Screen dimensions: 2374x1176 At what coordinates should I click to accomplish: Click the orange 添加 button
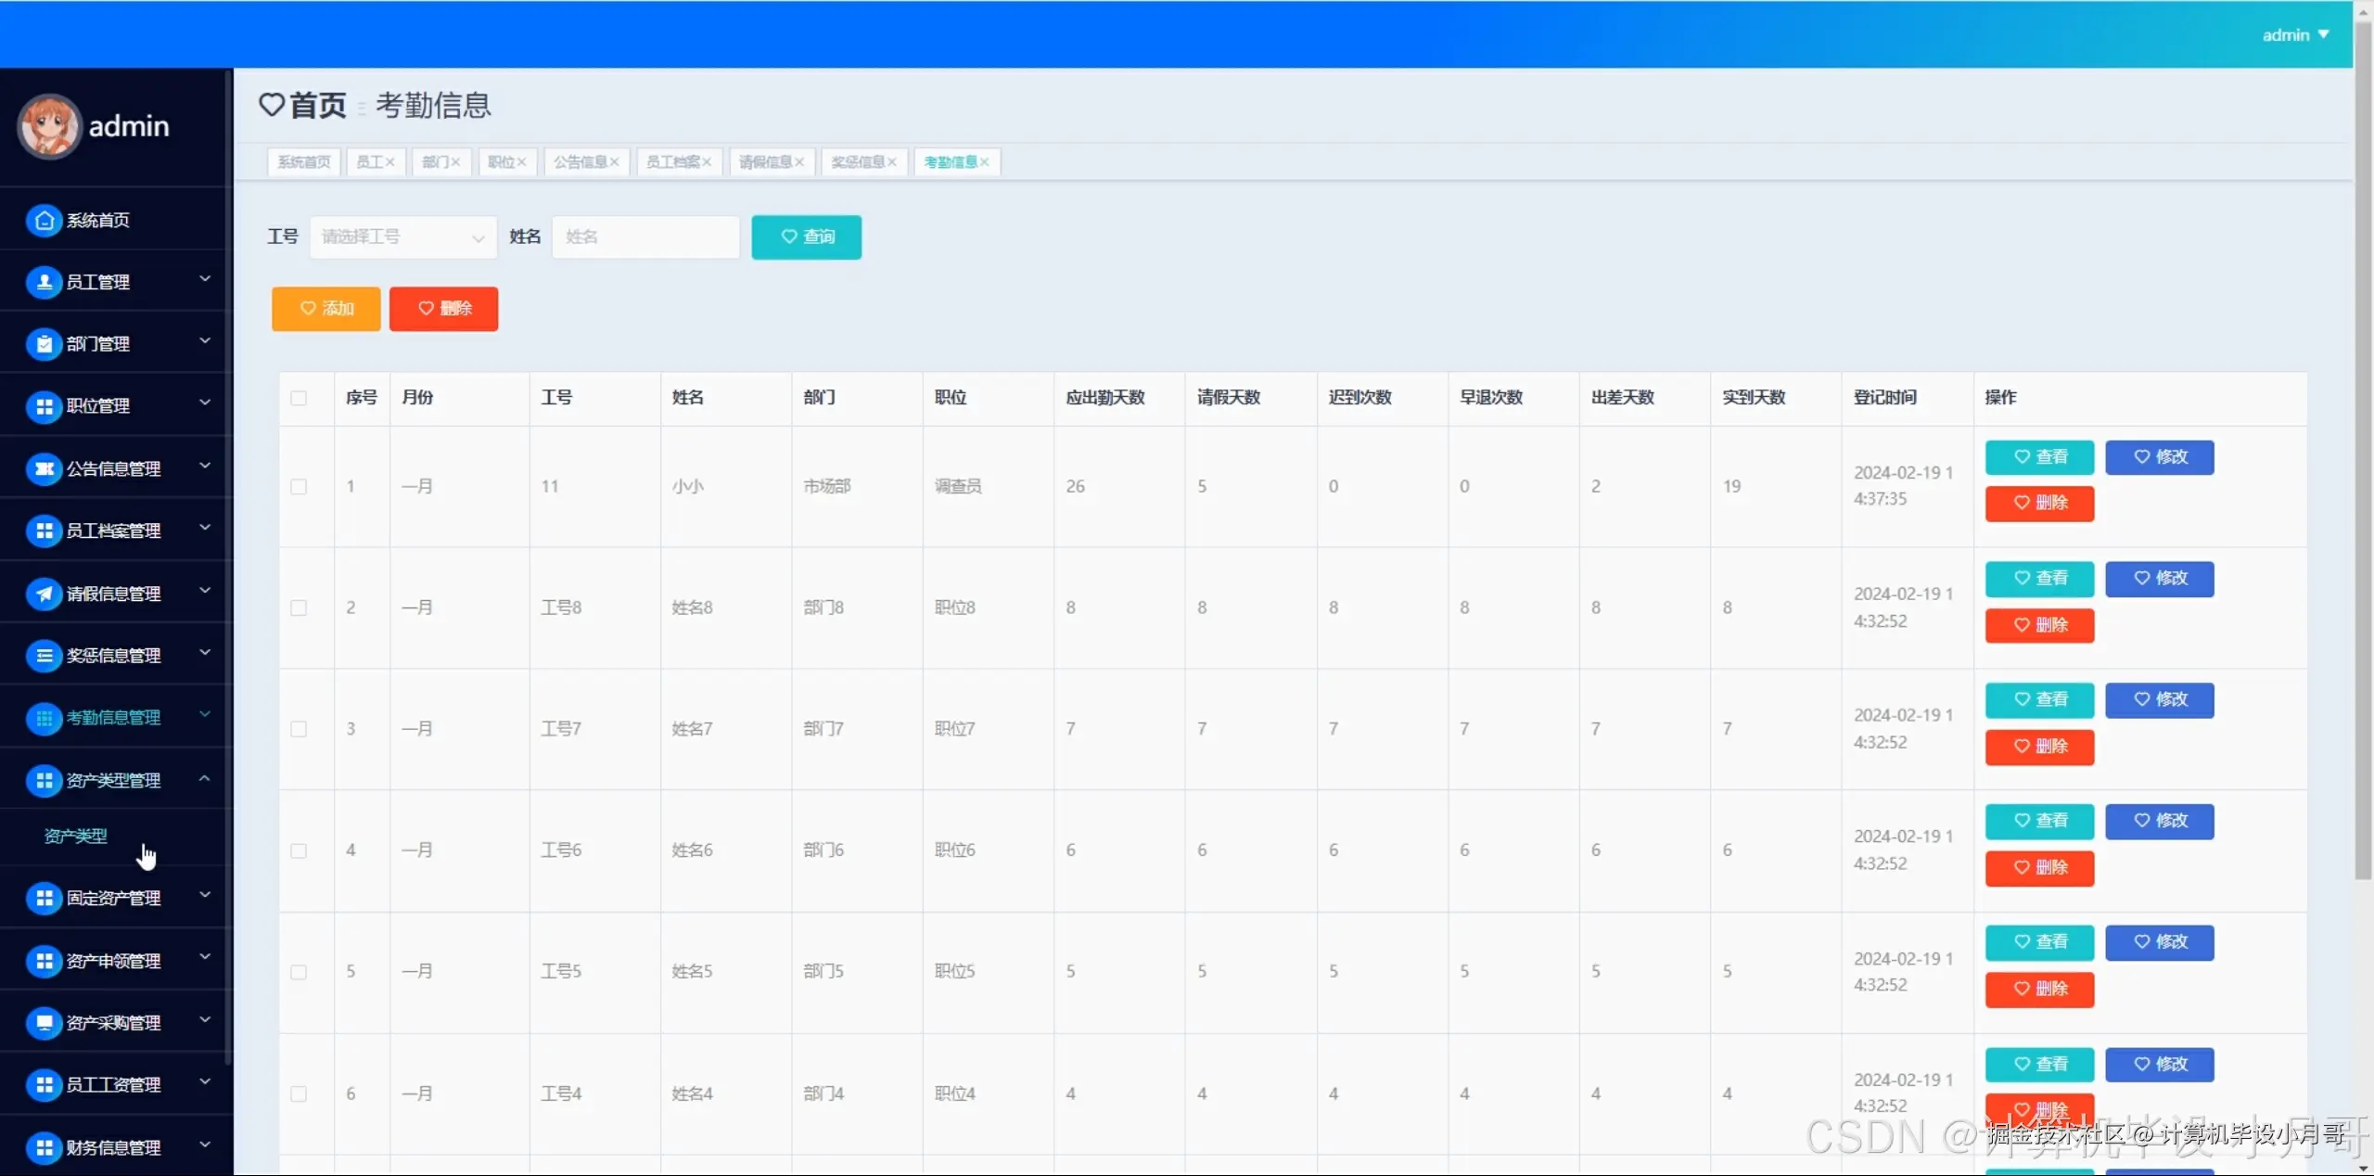pyautogui.click(x=325, y=309)
